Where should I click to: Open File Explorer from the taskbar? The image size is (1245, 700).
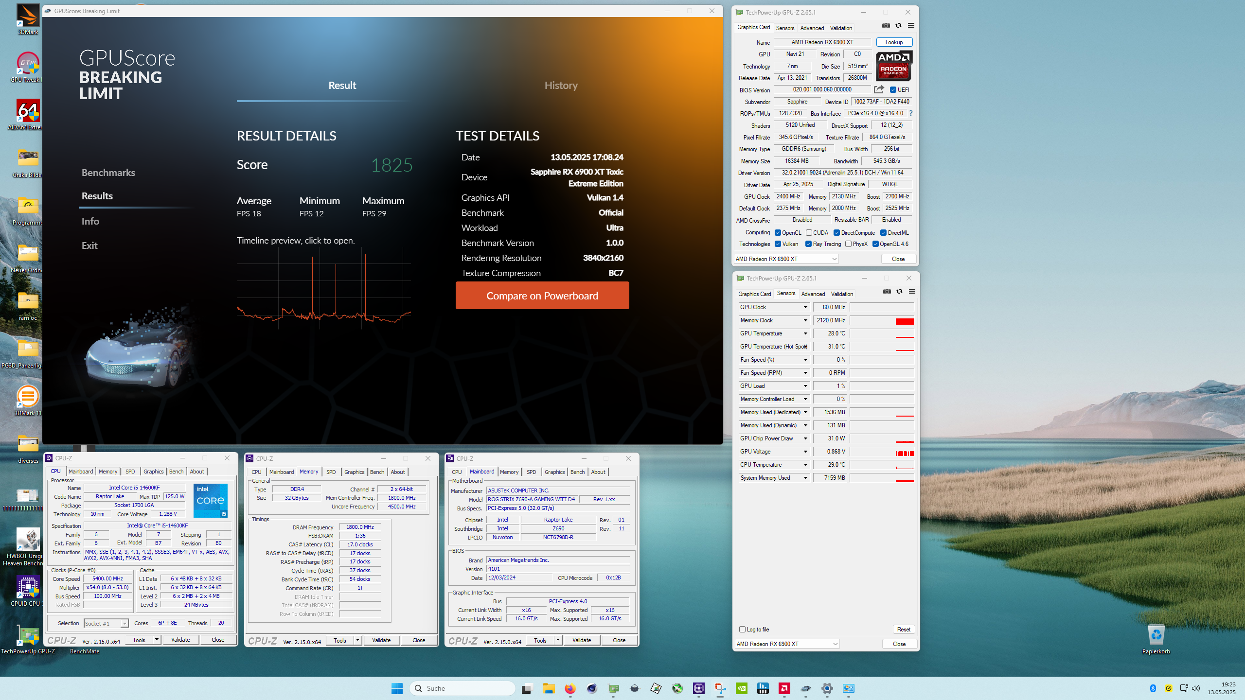[549, 688]
